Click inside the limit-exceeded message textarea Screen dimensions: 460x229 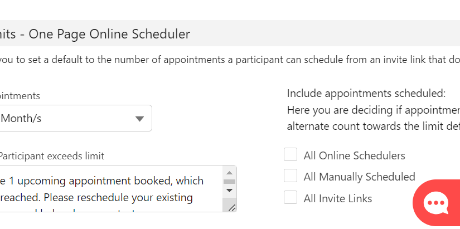tap(106, 189)
